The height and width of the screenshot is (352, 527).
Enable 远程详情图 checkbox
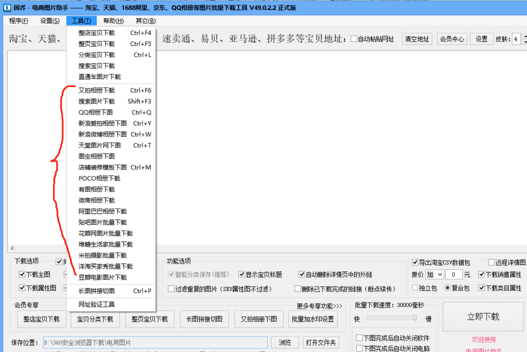pyautogui.click(x=491, y=262)
